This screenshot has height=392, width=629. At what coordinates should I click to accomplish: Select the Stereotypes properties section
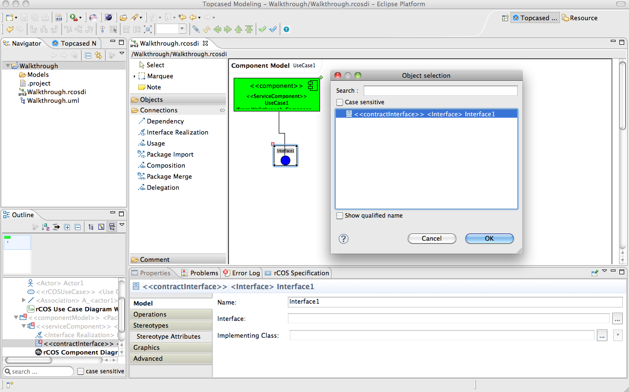pyautogui.click(x=171, y=325)
